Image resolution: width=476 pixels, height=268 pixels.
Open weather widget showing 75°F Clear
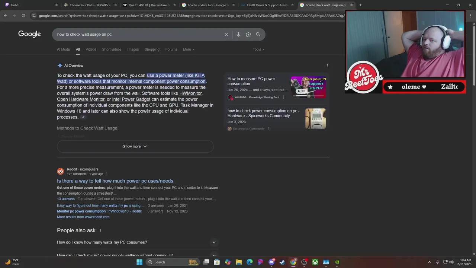pyautogui.click(x=12, y=262)
